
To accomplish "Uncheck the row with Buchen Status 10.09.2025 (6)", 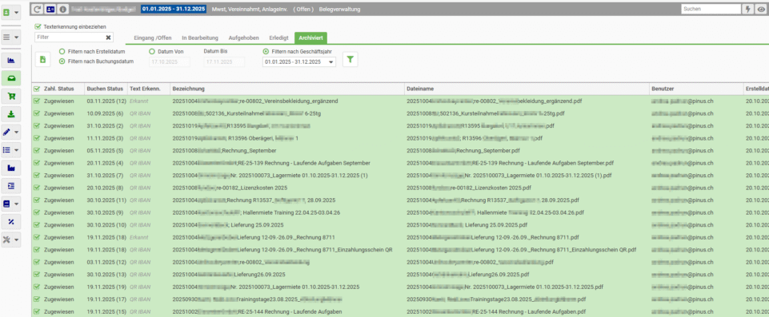I will [x=37, y=113].
